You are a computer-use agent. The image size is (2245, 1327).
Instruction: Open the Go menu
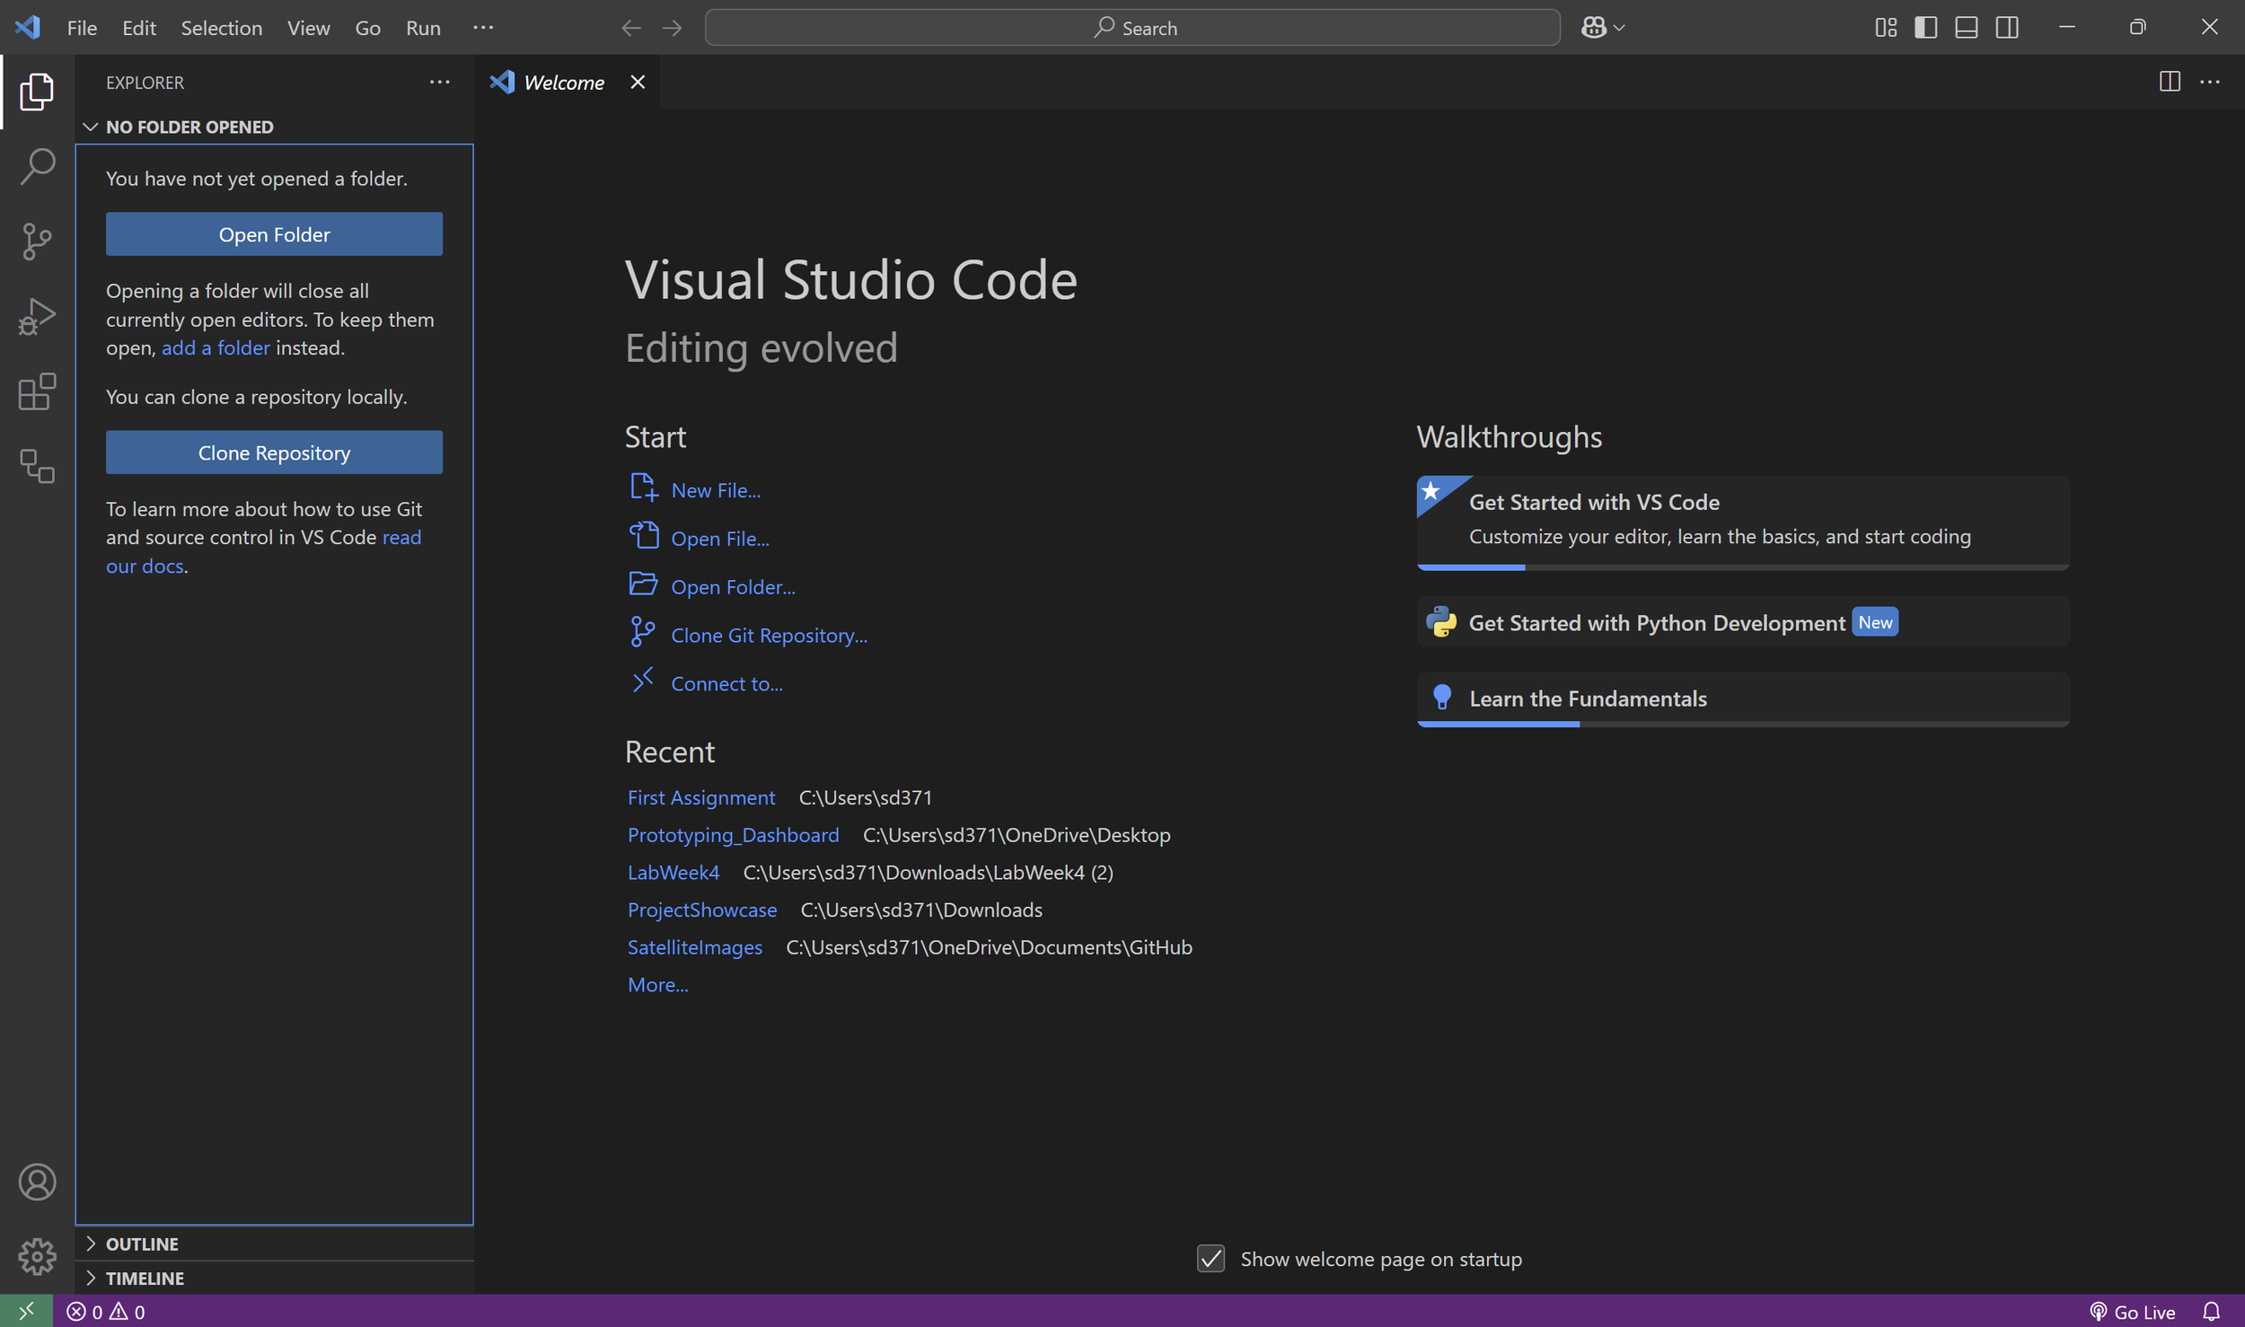[367, 28]
